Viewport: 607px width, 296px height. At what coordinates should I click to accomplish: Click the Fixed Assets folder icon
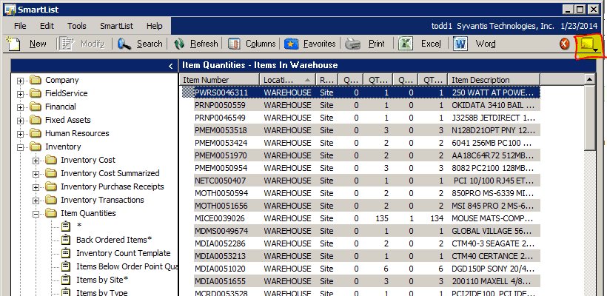(36, 120)
